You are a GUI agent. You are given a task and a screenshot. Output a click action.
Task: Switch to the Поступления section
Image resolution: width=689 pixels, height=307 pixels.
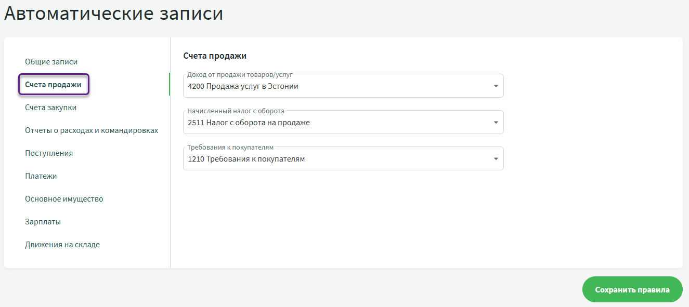point(49,153)
